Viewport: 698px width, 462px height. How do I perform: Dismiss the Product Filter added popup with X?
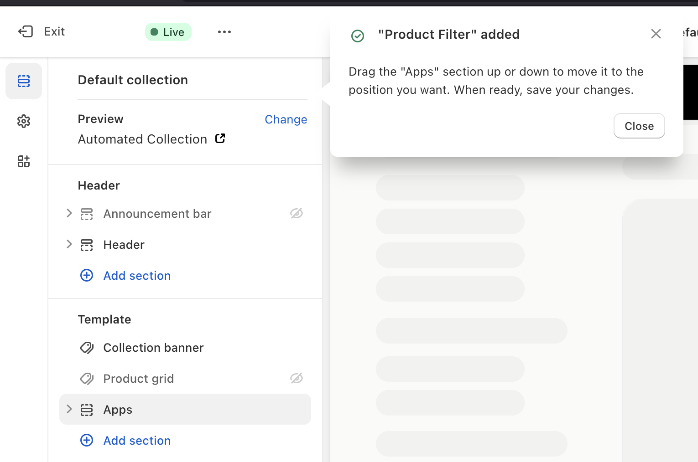pyautogui.click(x=656, y=34)
